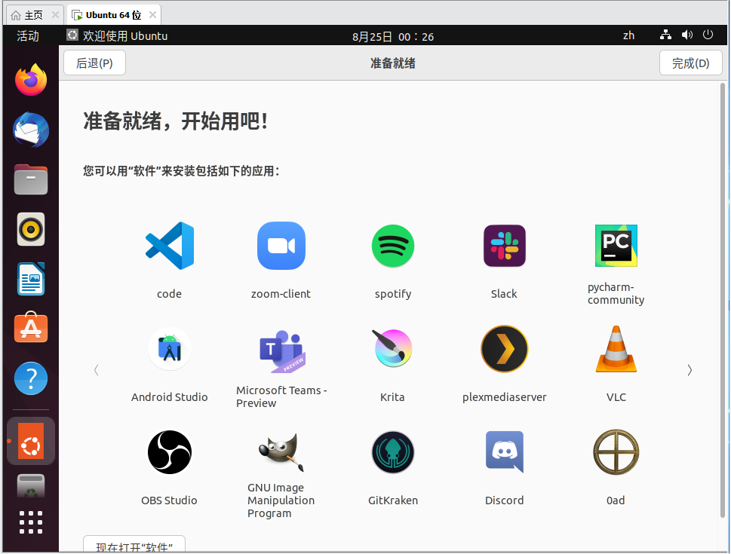Viewport: 731px width, 554px height.
Task: Select the Slack app icon
Action: 505,246
